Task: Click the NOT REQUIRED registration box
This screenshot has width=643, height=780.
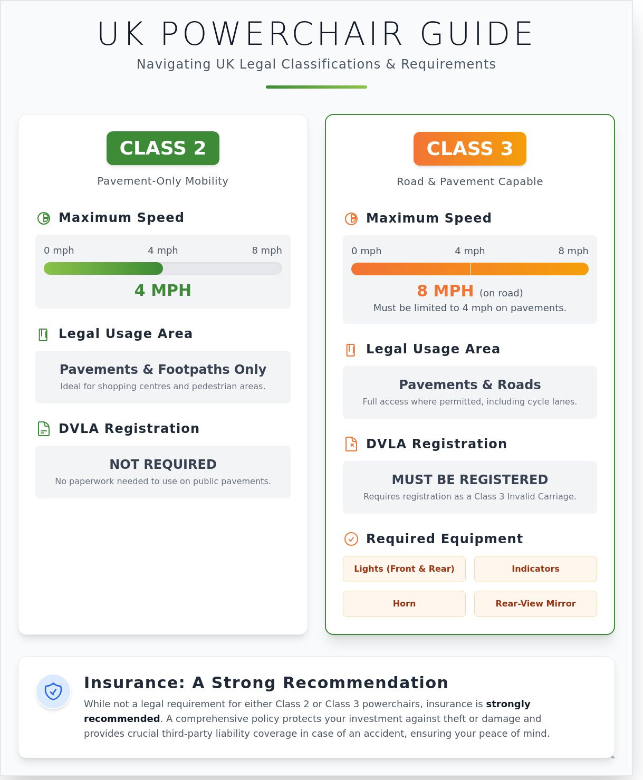Action: [163, 472]
